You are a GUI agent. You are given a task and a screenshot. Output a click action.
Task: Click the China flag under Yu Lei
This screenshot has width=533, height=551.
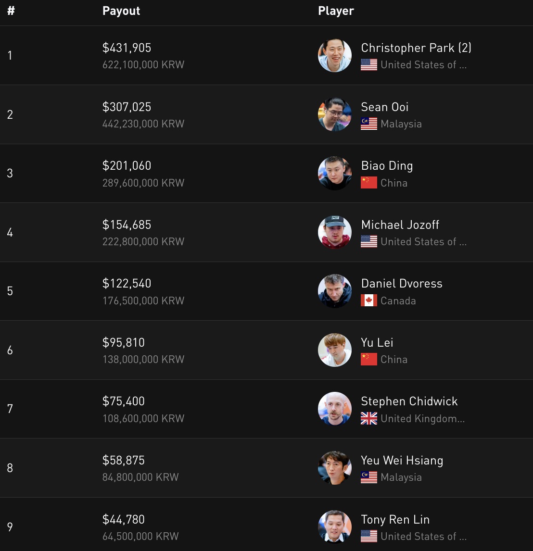tap(369, 360)
